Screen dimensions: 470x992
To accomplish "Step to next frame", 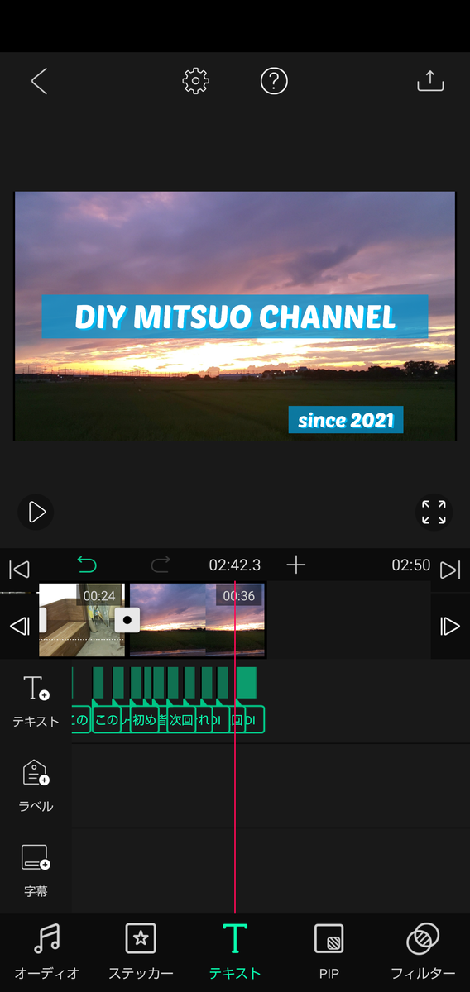I will 450,626.
